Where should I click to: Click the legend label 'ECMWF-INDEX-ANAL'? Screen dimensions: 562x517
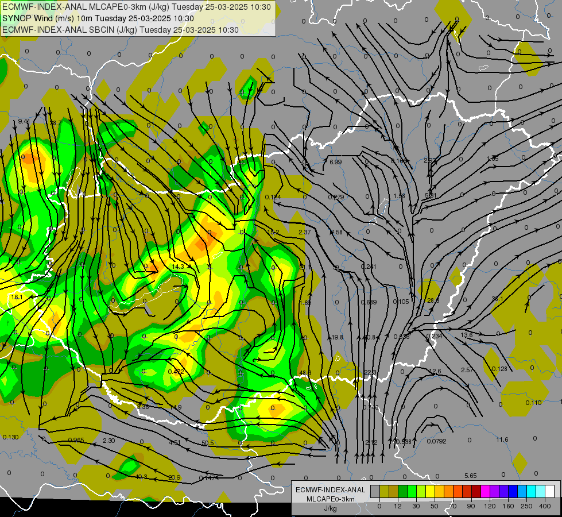[331, 490]
